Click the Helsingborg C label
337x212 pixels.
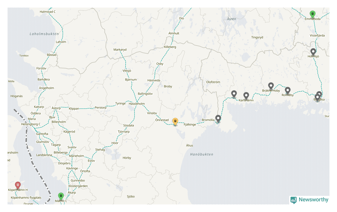click(31, 124)
